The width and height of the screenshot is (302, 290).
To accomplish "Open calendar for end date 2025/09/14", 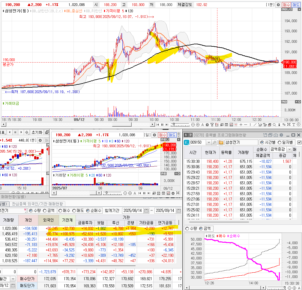I will (179, 211).
